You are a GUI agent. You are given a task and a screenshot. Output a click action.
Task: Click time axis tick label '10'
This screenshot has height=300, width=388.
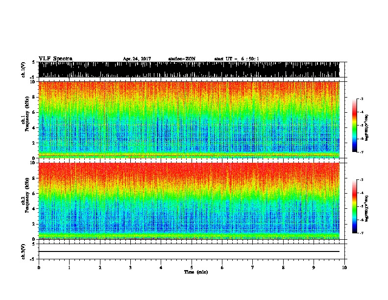(344, 268)
